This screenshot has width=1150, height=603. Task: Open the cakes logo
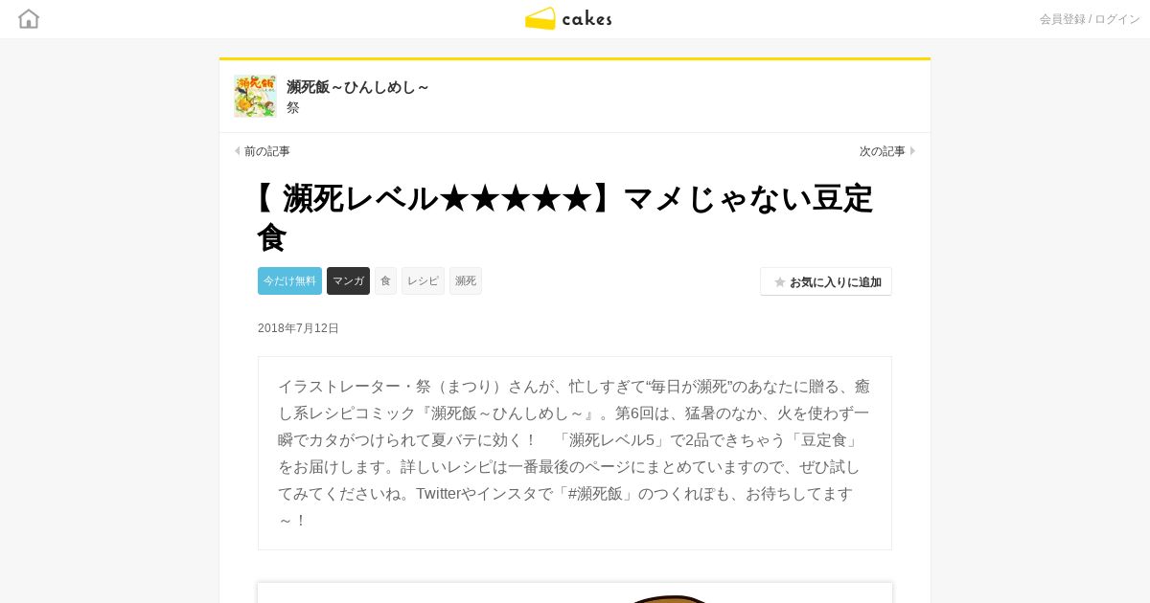point(568,18)
